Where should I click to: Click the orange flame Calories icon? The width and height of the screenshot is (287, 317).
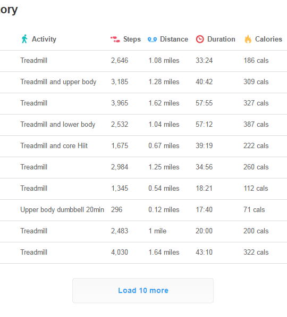248,39
